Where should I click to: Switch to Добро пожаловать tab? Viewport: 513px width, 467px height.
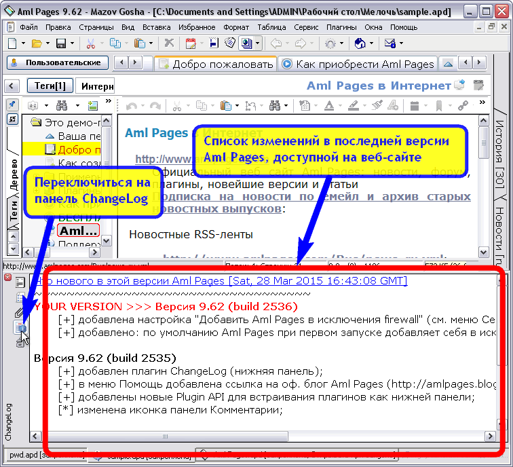click(x=216, y=64)
